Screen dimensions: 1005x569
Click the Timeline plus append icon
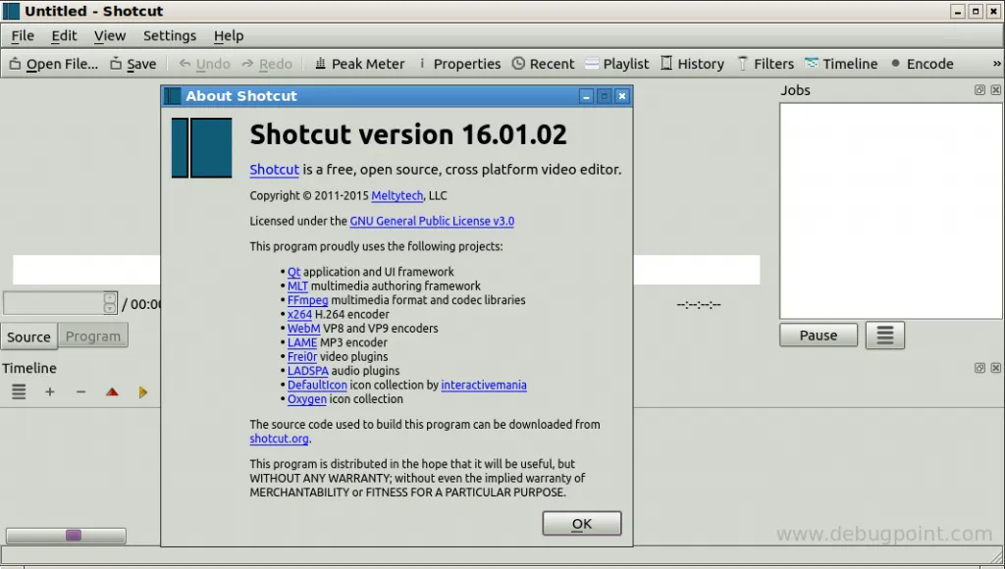click(49, 391)
